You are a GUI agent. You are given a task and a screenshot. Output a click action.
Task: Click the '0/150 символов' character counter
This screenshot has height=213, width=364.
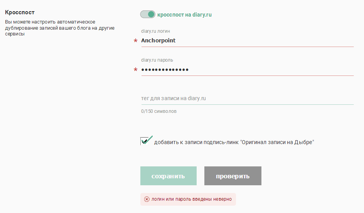point(159,111)
